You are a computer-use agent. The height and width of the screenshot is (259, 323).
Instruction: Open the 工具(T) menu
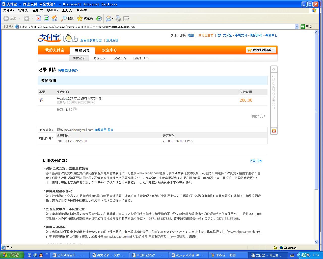pos(67,10)
